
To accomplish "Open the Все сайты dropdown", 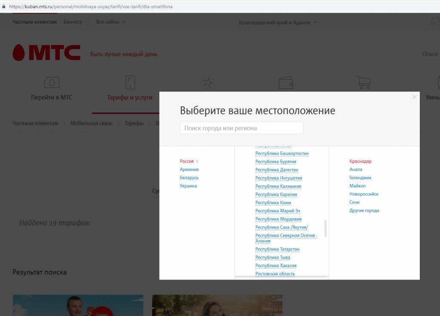I will click(111, 22).
